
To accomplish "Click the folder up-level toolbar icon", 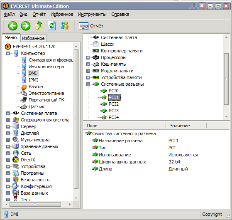I will (x=39, y=26).
